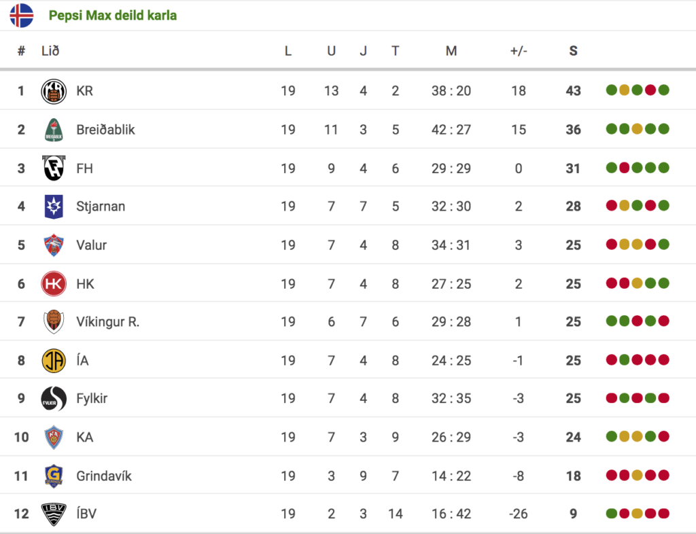Click the Iceland flag icon

(x=21, y=16)
